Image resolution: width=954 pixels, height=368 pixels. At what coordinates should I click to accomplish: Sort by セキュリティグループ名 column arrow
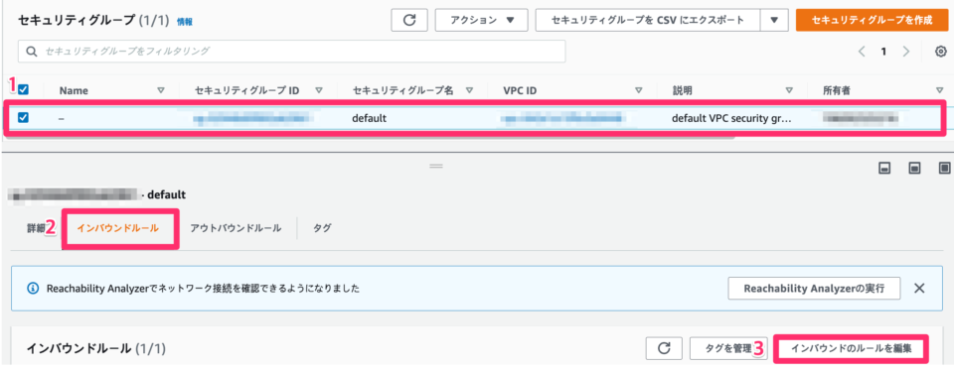(469, 90)
